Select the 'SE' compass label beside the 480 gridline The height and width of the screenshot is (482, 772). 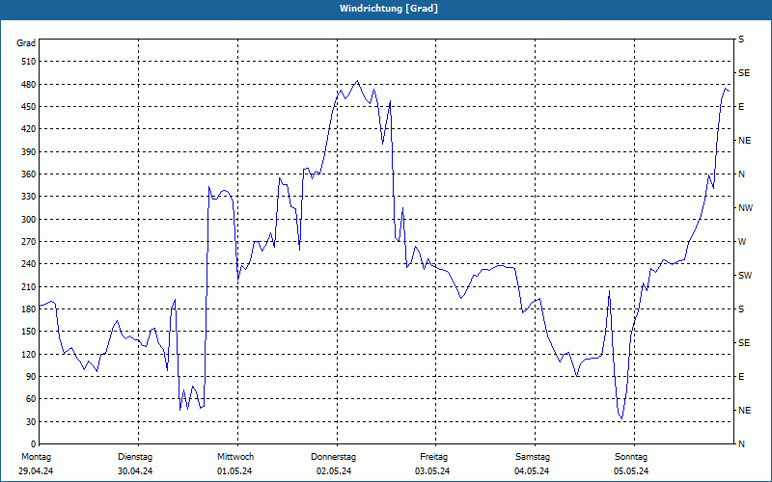click(x=744, y=73)
